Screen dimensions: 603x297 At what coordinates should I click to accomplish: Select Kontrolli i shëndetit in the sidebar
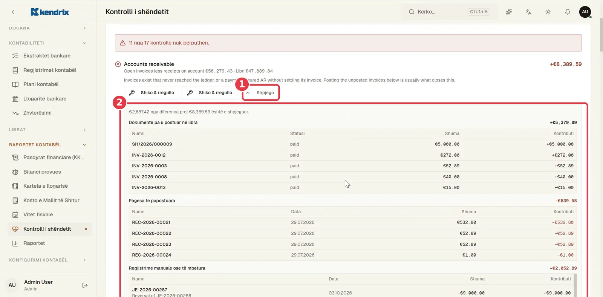click(50, 229)
